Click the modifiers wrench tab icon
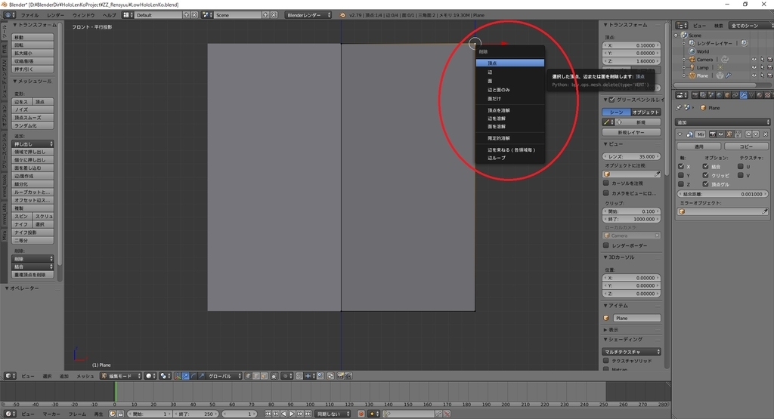The width and height of the screenshot is (774, 419). click(x=744, y=95)
